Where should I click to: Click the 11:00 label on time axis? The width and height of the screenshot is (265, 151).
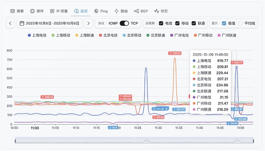[x=35, y=128]
